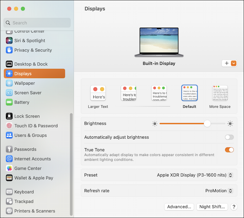The width and height of the screenshot is (244, 218).
Task: Click the sidebar vertical scrollbar
Action: (71, 164)
